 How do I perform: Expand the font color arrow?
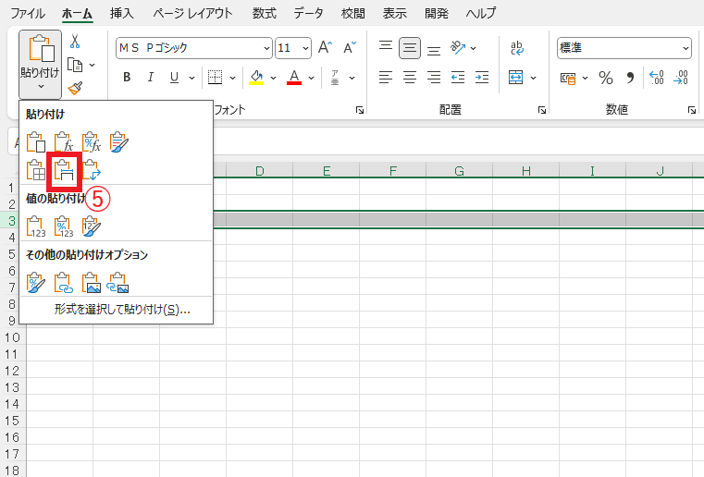coord(311,78)
